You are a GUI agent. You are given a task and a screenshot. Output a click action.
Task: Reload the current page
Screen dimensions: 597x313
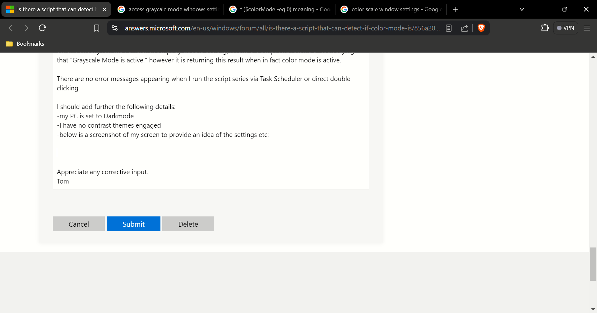[42, 28]
